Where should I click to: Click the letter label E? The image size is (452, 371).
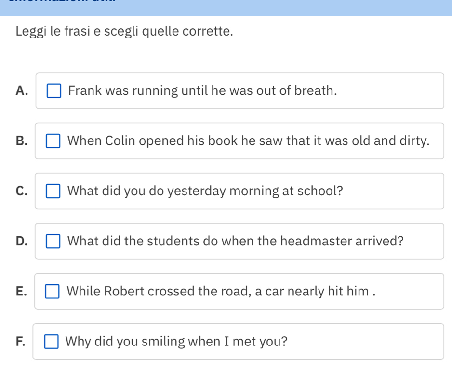[x=21, y=291]
